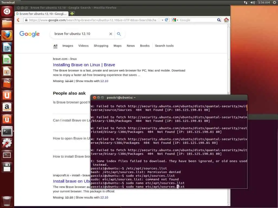Bookmark this page with the star icon
Screen dimensions: 278x208
[x=159, y=20]
